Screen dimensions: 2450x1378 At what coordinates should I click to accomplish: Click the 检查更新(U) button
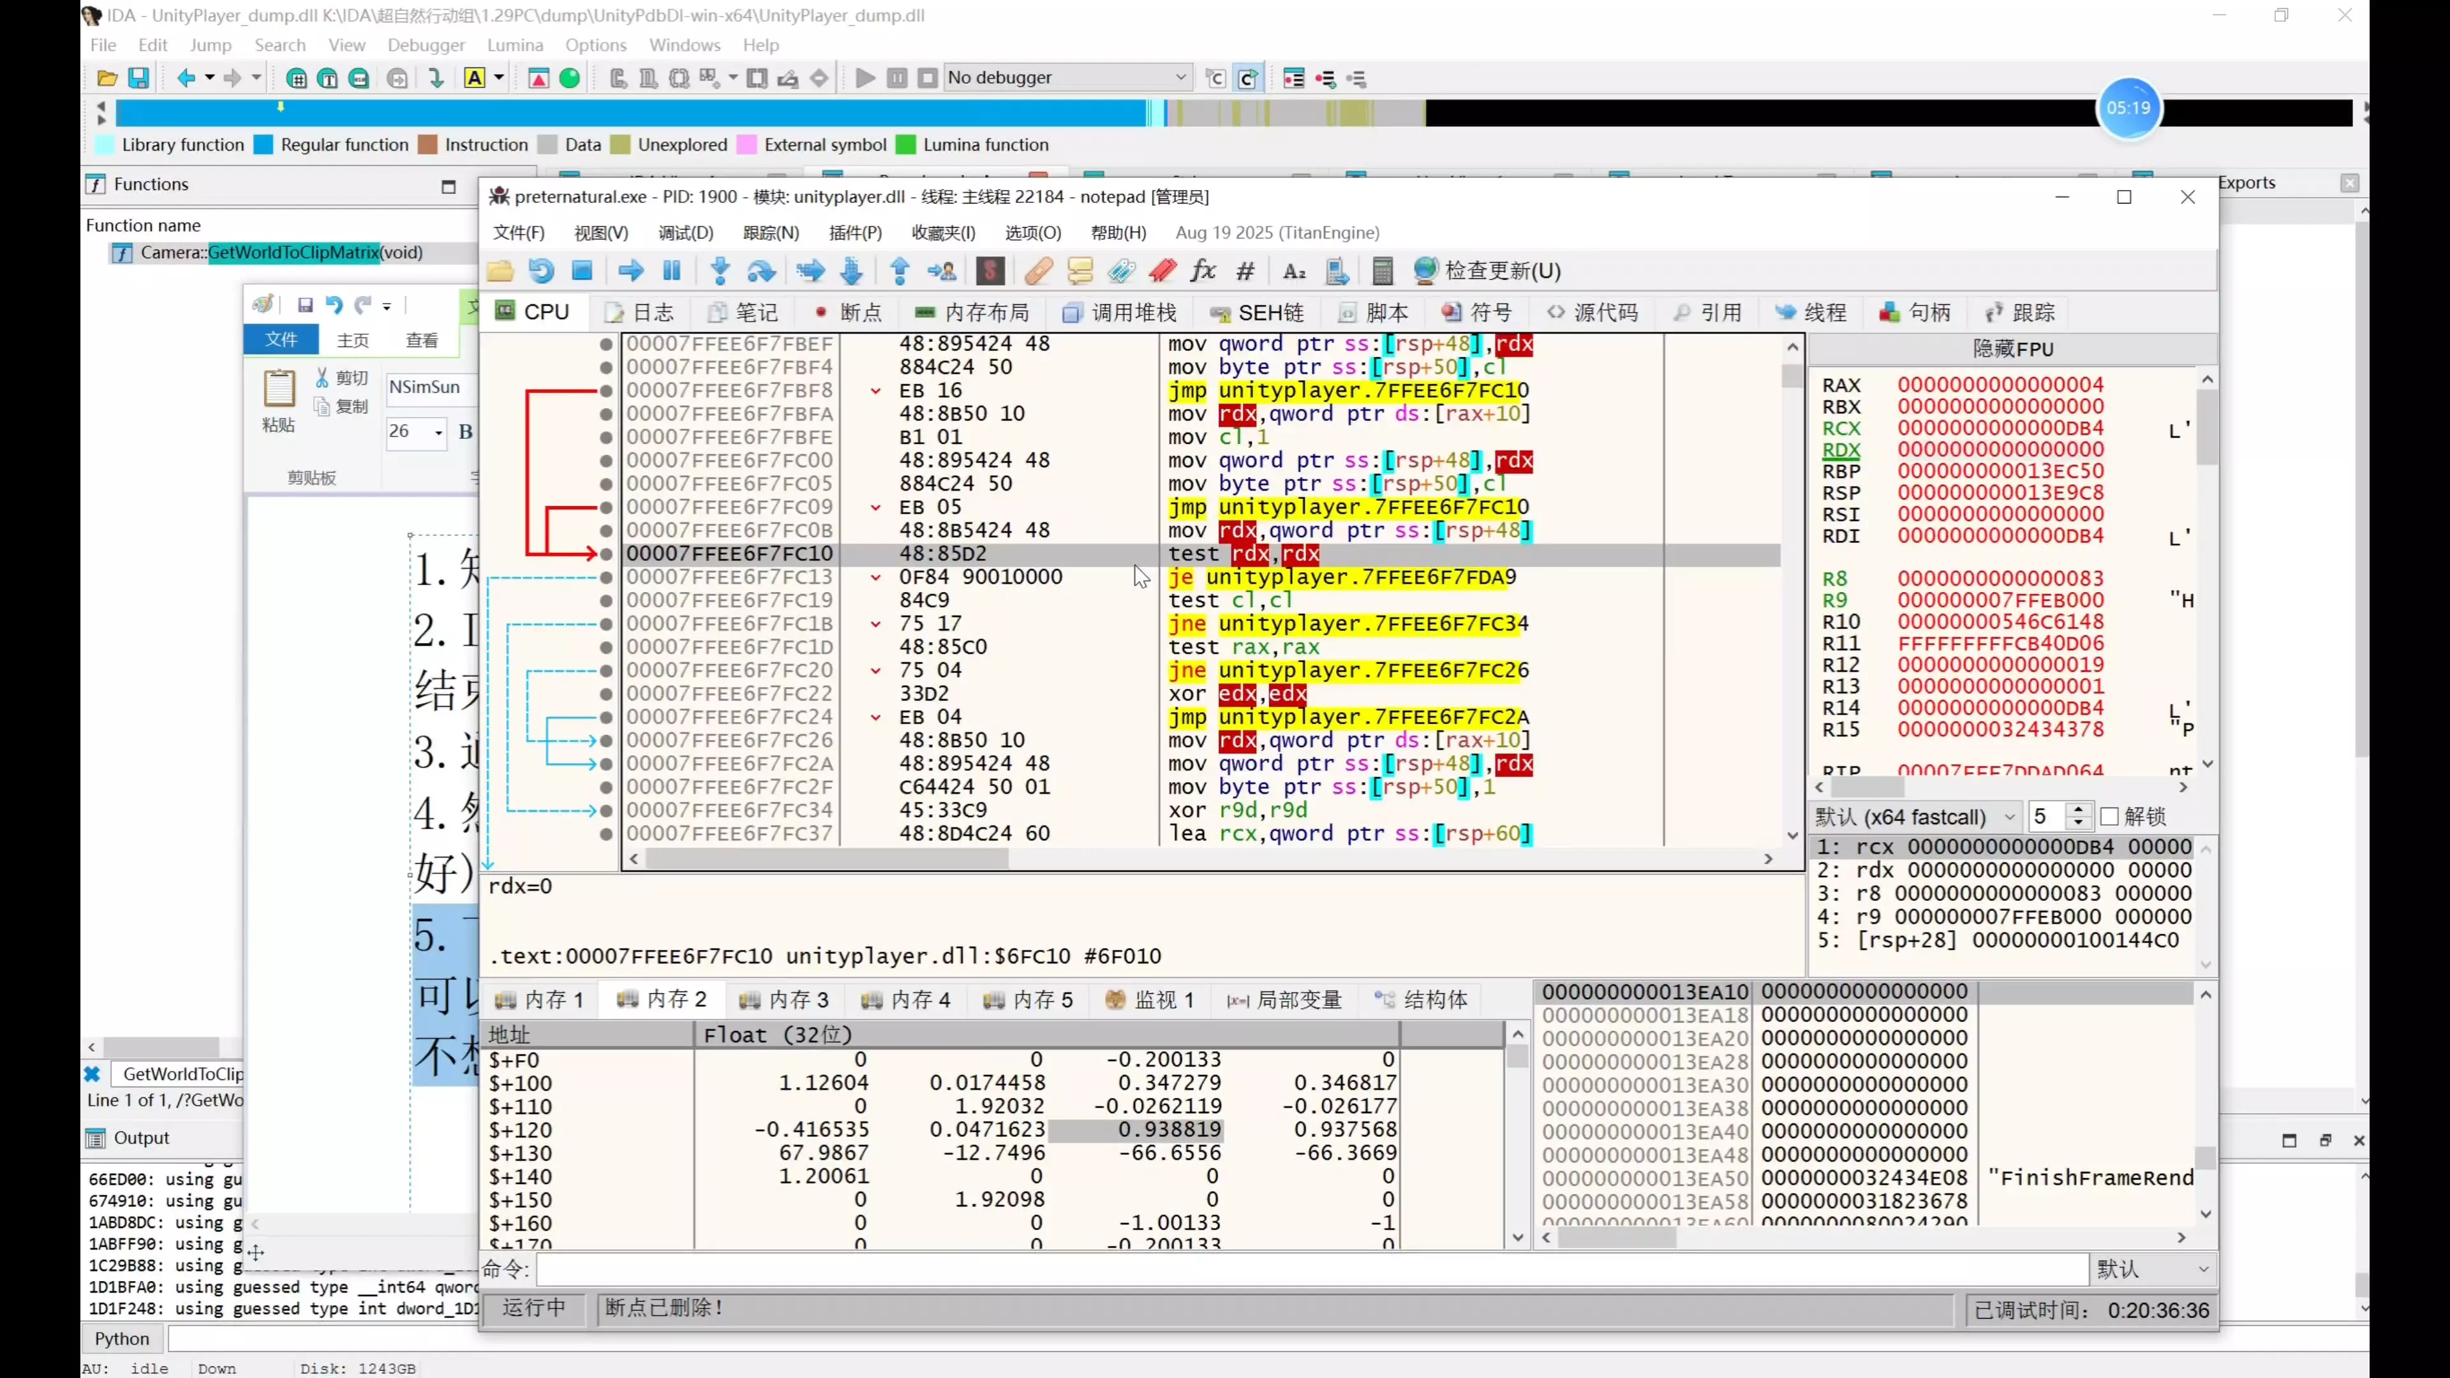[1487, 271]
